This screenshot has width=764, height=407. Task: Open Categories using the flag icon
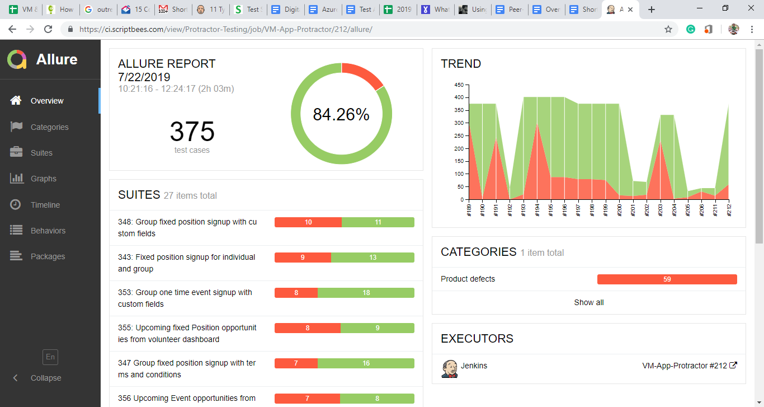[x=16, y=127]
